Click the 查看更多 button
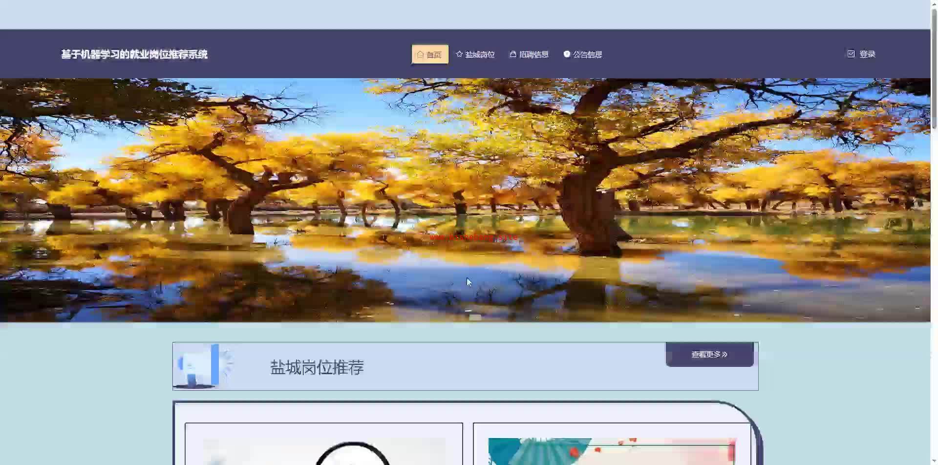938x465 pixels. (709, 354)
